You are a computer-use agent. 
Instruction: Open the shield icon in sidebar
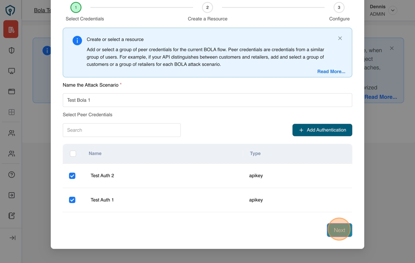pos(12,50)
